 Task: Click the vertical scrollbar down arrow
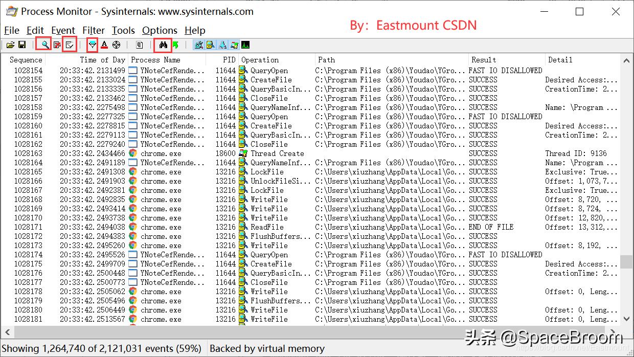pos(627,319)
